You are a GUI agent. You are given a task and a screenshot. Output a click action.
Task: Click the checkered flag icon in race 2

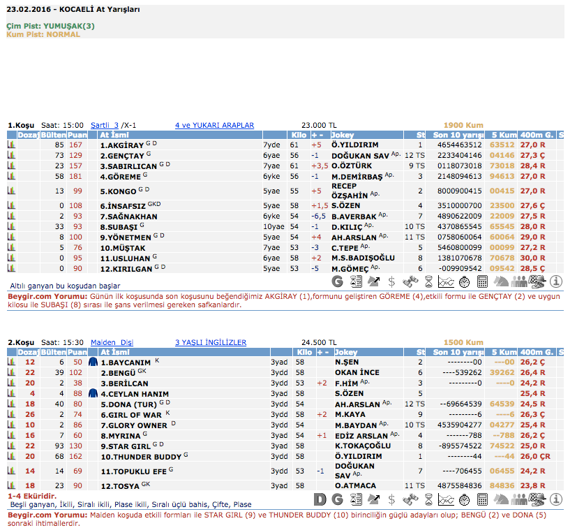click(x=537, y=499)
